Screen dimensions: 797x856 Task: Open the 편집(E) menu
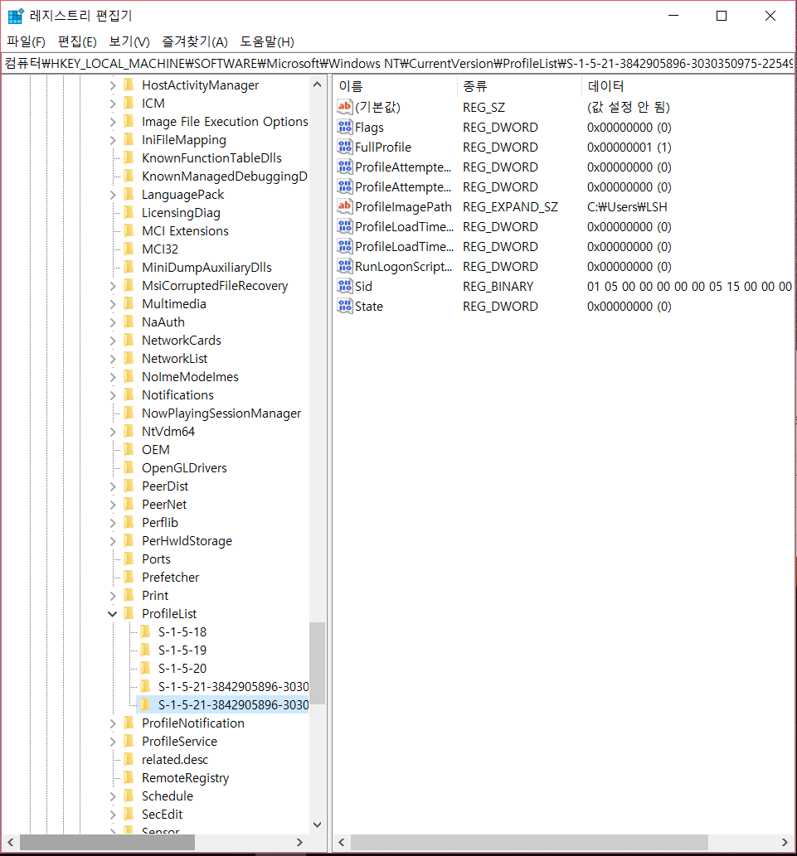pos(77,41)
